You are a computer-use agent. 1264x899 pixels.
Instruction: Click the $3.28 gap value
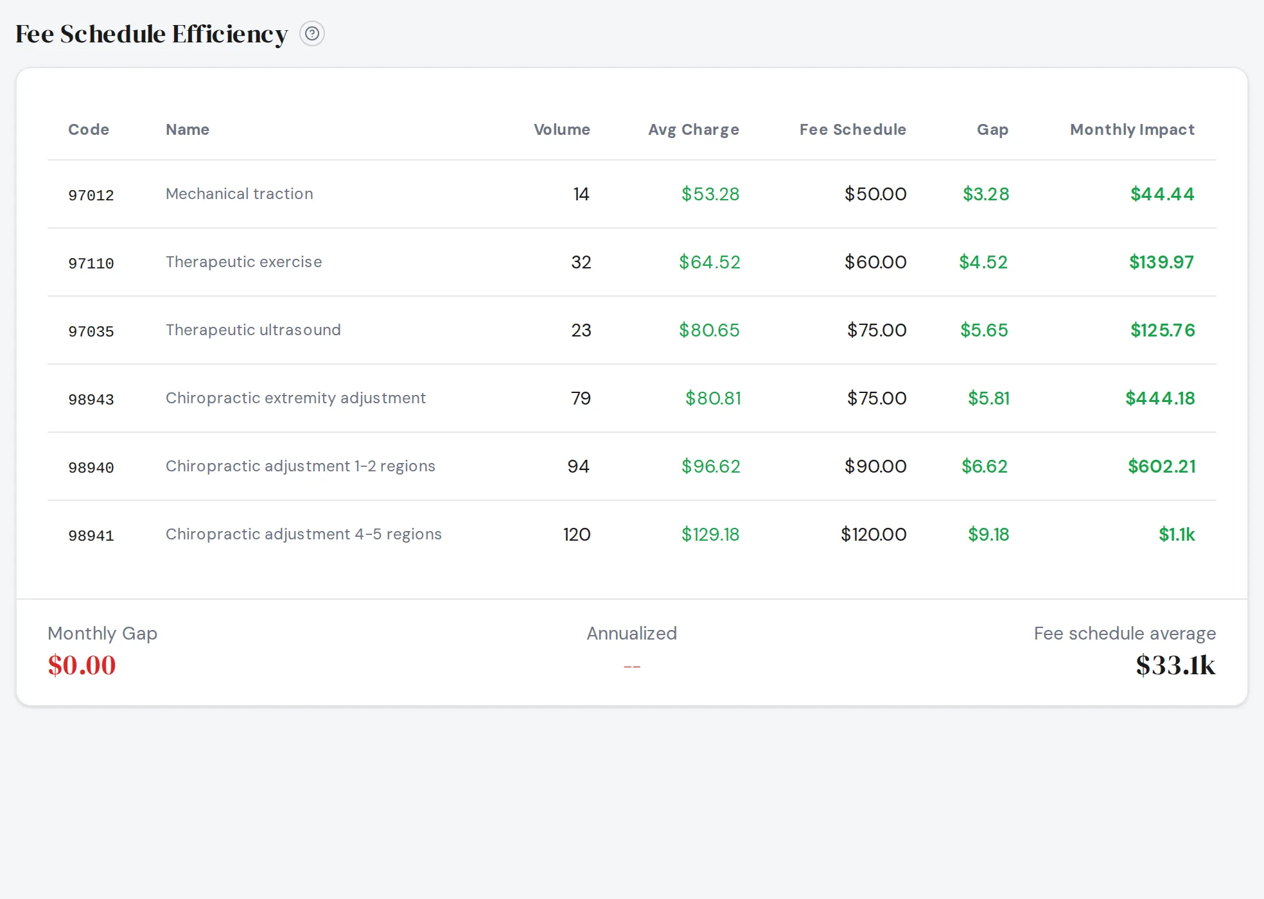tap(986, 194)
